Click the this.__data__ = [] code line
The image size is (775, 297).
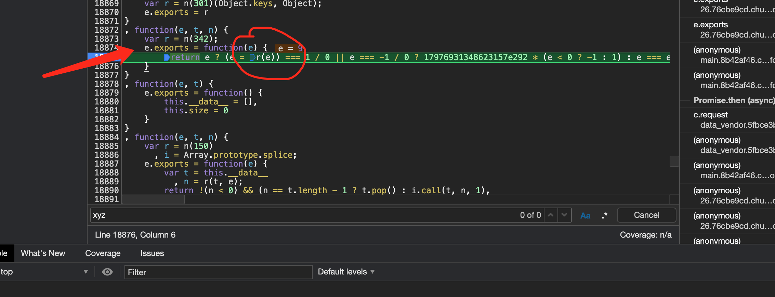click(210, 101)
